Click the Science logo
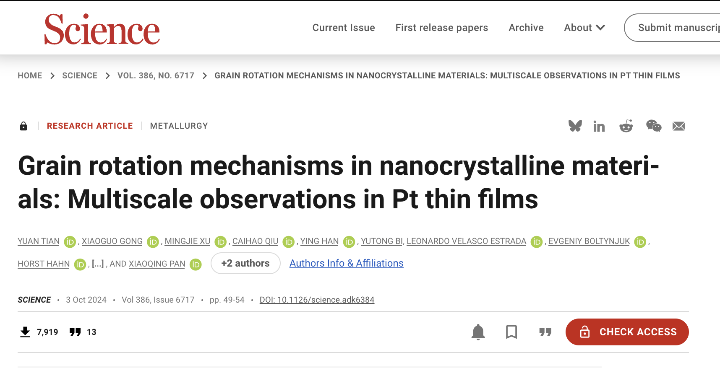The height and width of the screenshot is (368, 720). pos(102,29)
